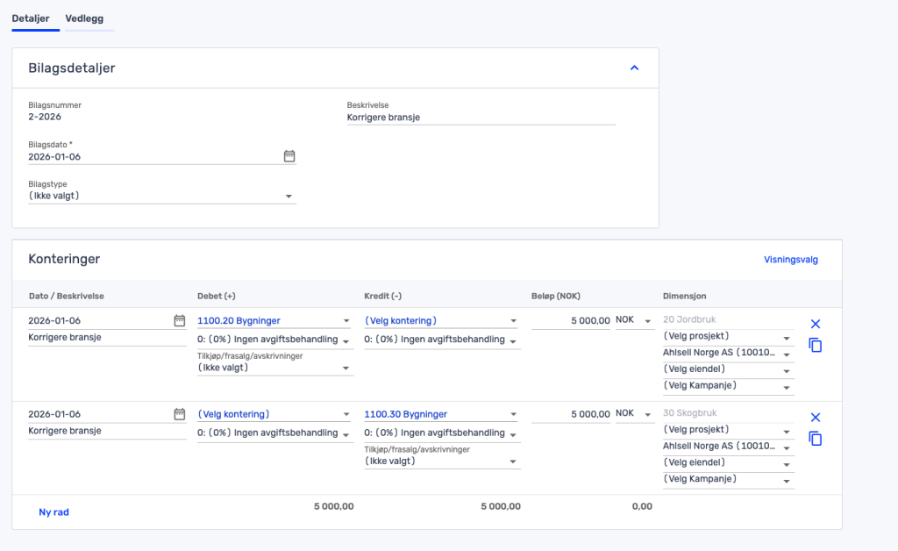Click the Ny rad link
Viewport: 898px width, 551px height.
coord(53,512)
